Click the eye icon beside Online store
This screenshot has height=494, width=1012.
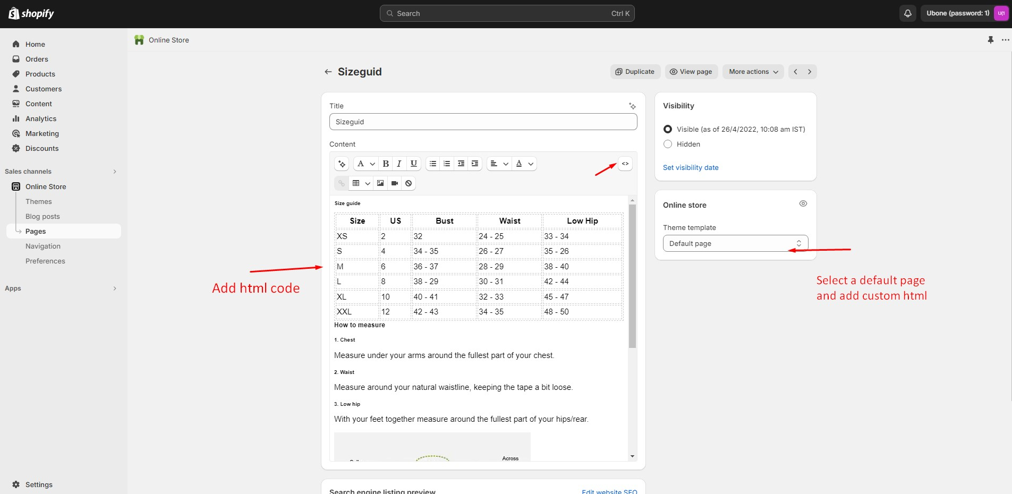(x=803, y=204)
